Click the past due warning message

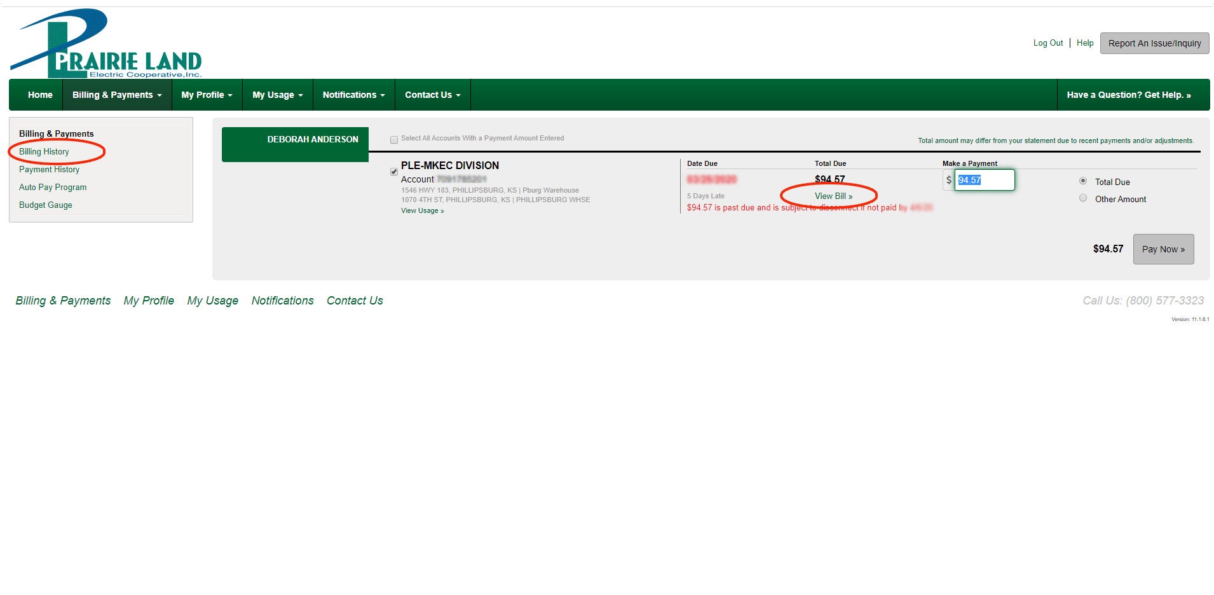pos(809,208)
